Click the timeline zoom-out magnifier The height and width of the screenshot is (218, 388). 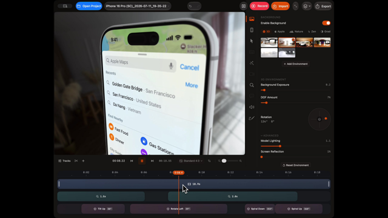219,161
